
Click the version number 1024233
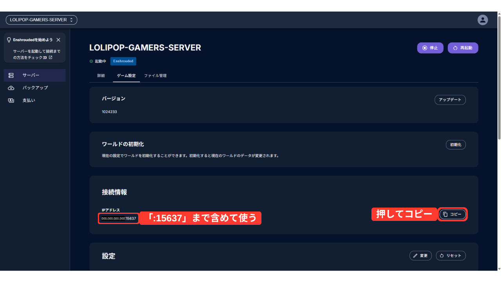[x=109, y=112]
